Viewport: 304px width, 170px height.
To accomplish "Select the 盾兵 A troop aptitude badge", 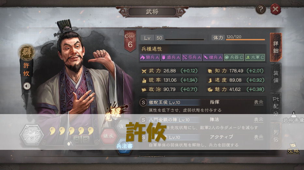I will click(171, 57).
